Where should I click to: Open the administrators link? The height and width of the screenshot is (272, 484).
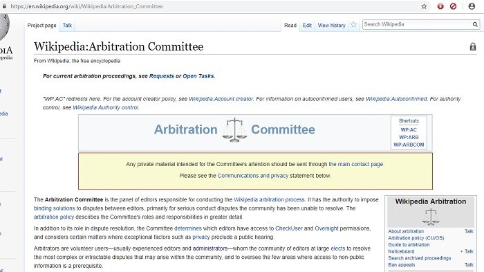210,248
